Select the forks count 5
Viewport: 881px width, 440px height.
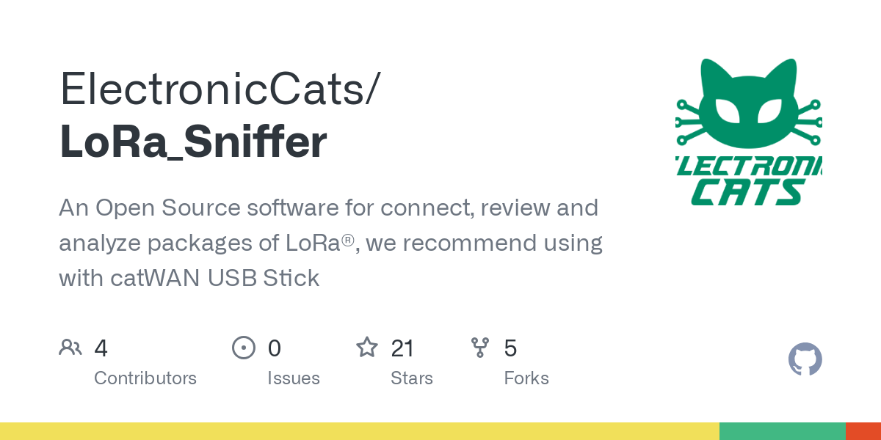pyautogui.click(x=510, y=348)
